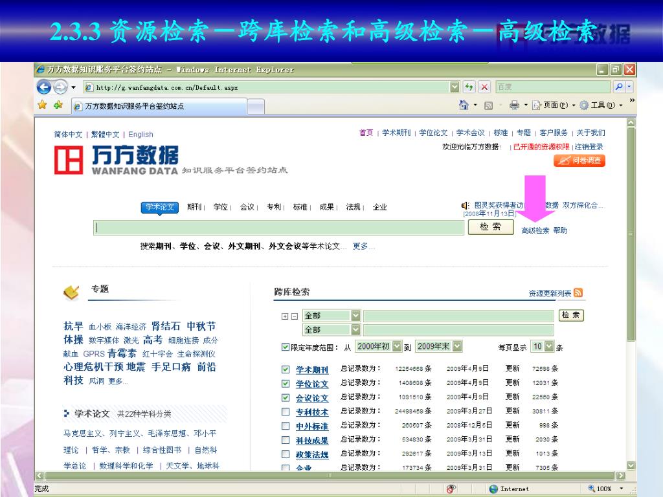
Task: Click the 百度 search box in IE
Action: (554, 87)
